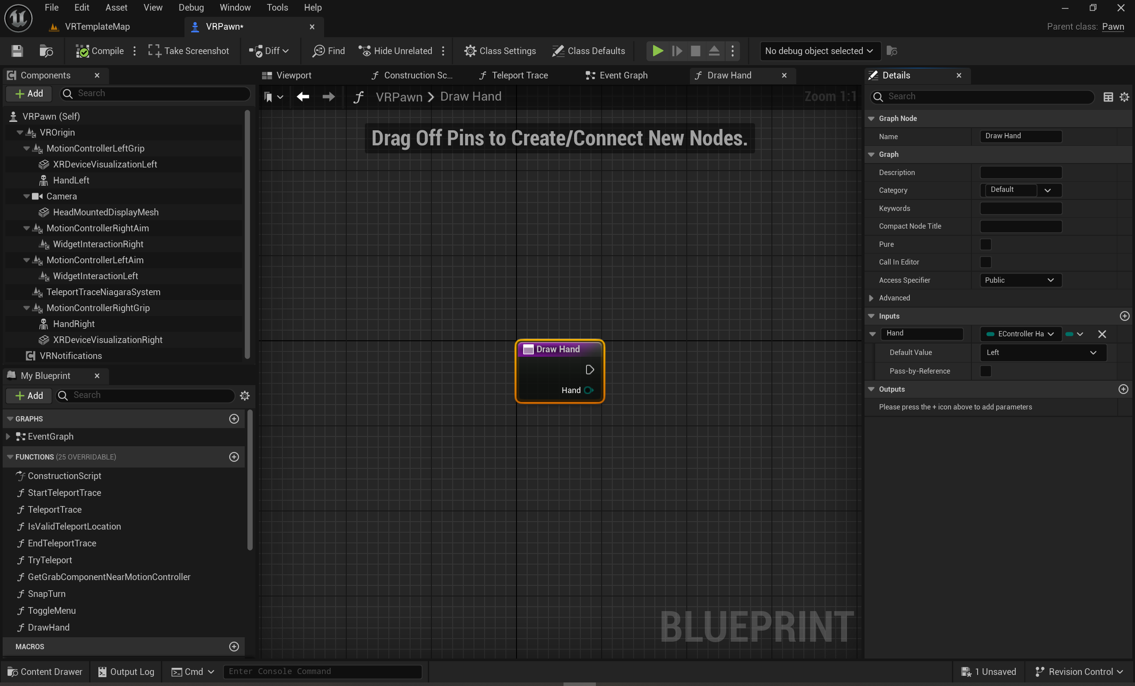Toggle Pass-by-Reference for Hand input

click(x=986, y=371)
